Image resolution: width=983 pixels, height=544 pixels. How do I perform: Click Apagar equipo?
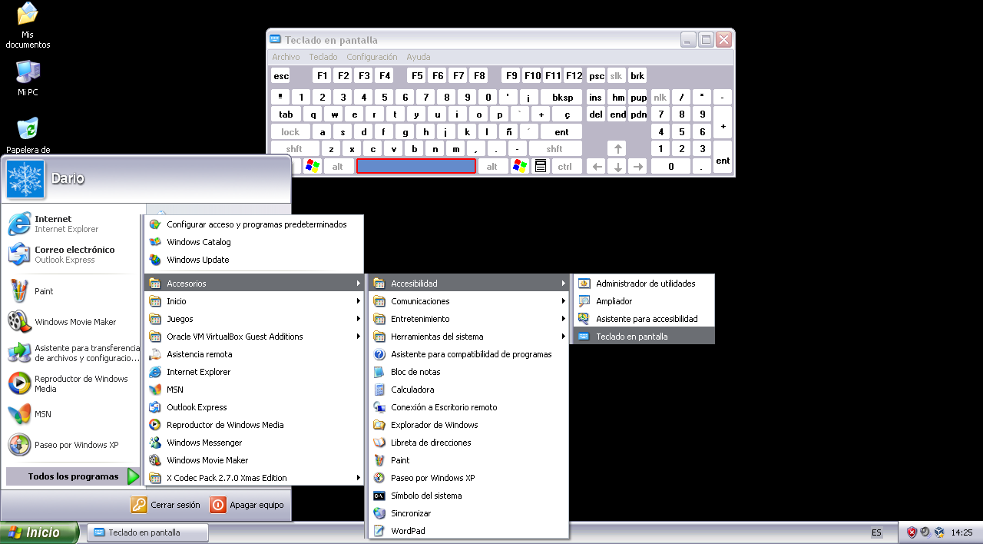coord(247,505)
